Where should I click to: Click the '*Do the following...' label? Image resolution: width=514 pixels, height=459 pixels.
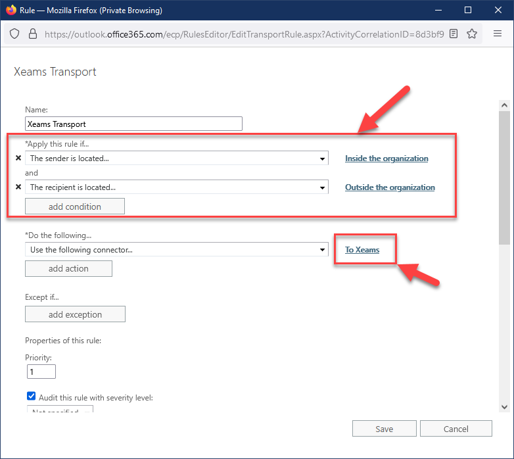click(x=58, y=235)
